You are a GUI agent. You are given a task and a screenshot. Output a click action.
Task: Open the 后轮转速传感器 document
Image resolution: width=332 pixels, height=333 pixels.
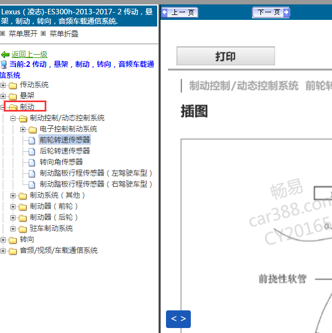[65, 151]
